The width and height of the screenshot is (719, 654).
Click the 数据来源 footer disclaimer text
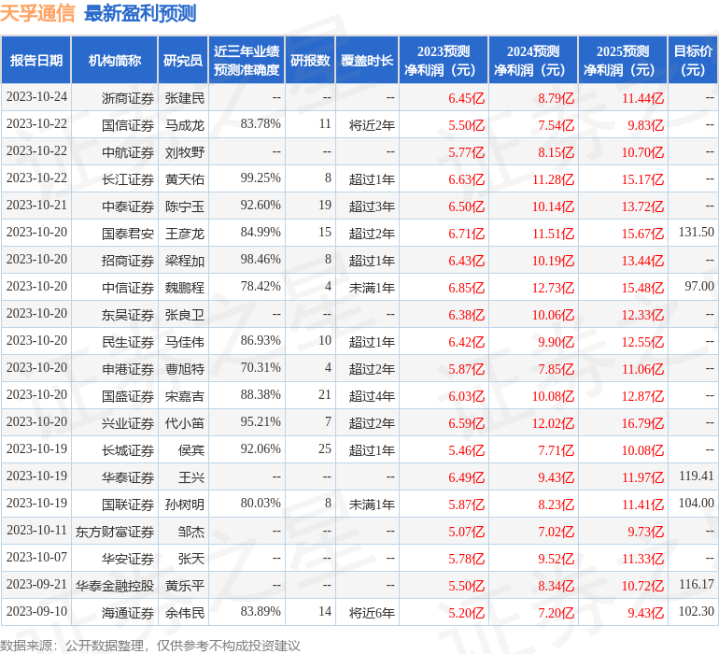coord(150,646)
